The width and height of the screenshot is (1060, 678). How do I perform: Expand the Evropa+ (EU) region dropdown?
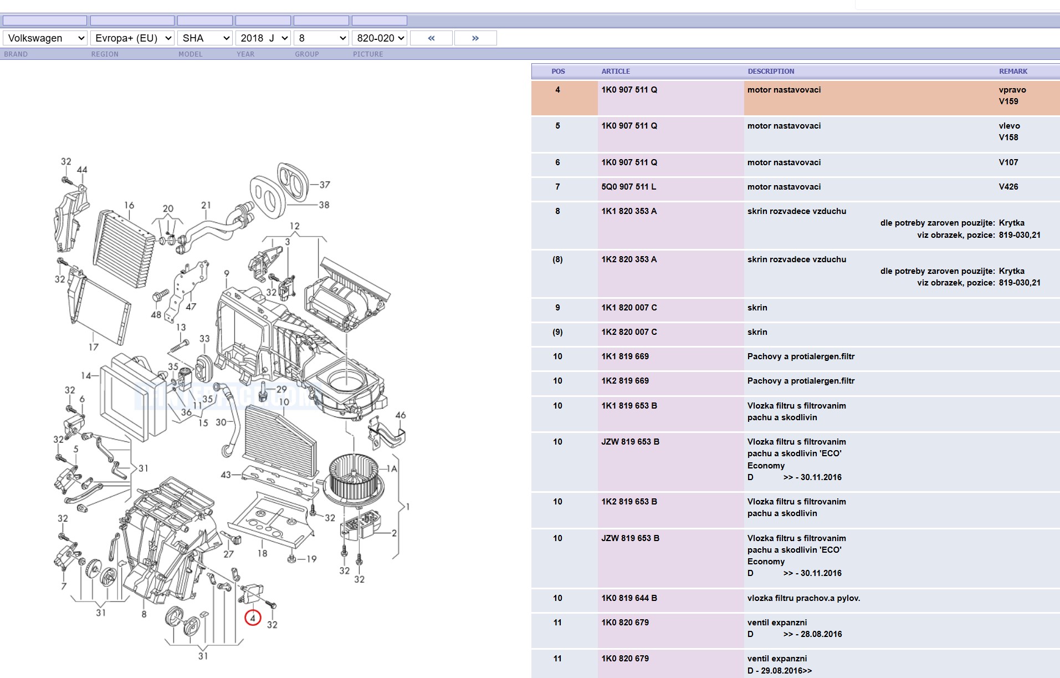132,38
